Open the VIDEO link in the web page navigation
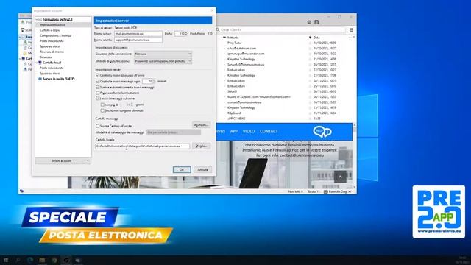This screenshot has height=265, width=471. (249, 131)
